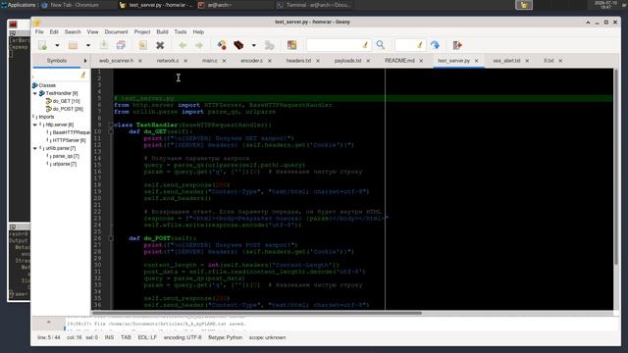The width and height of the screenshot is (628, 353).
Task: Open the Build menu
Action: tap(162, 31)
